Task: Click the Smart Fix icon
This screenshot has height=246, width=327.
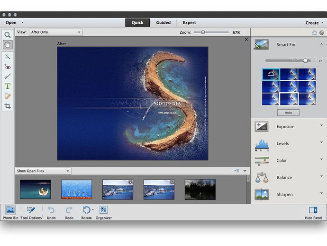Action: tap(261, 44)
